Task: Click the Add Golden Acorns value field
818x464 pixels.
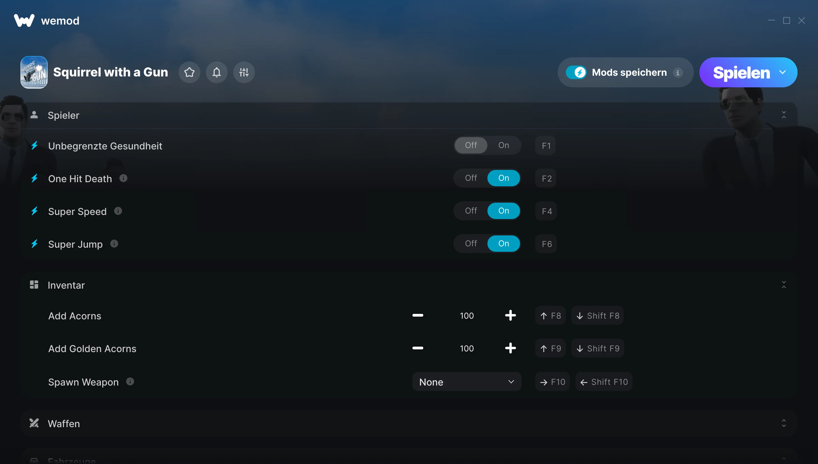Action: tap(467, 348)
